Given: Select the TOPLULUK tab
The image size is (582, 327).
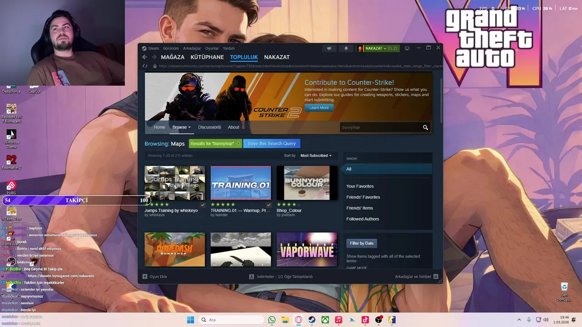Looking at the screenshot, I should [244, 57].
